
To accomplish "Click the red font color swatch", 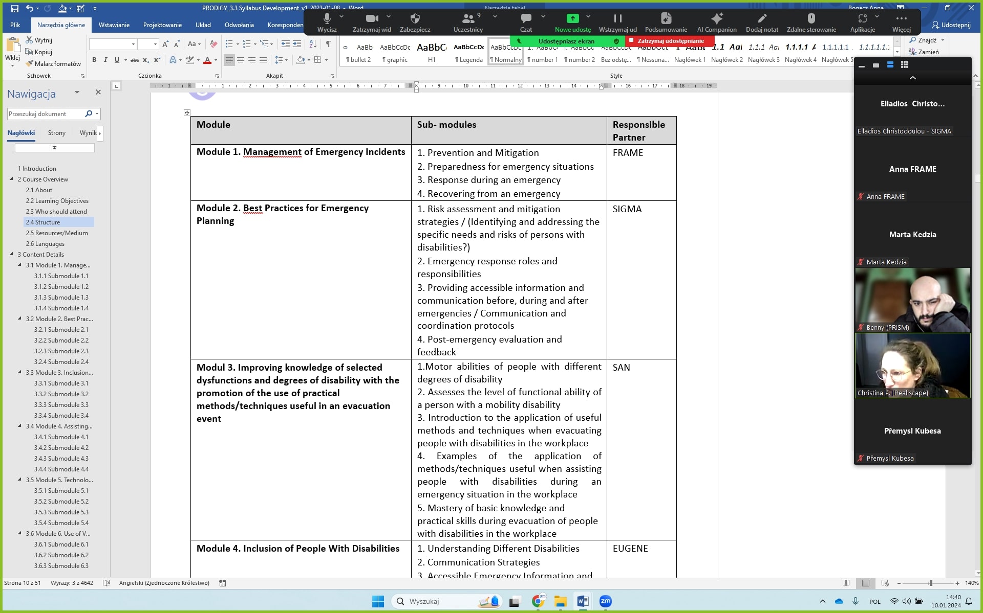I will click(207, 60).
